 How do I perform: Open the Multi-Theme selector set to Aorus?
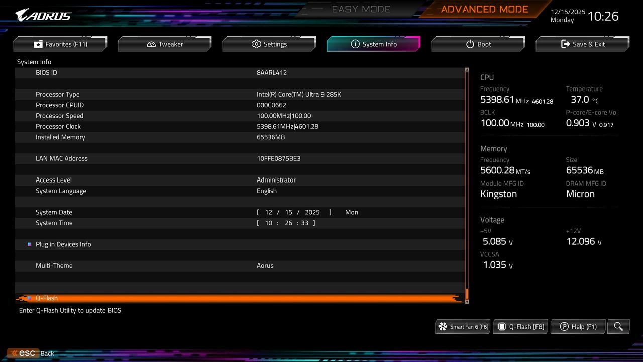point(265,265)
